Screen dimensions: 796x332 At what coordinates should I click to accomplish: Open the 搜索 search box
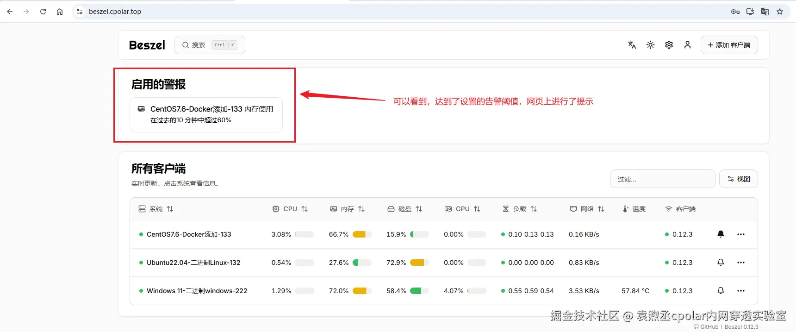pyautogui.click(x=210, y=45)
